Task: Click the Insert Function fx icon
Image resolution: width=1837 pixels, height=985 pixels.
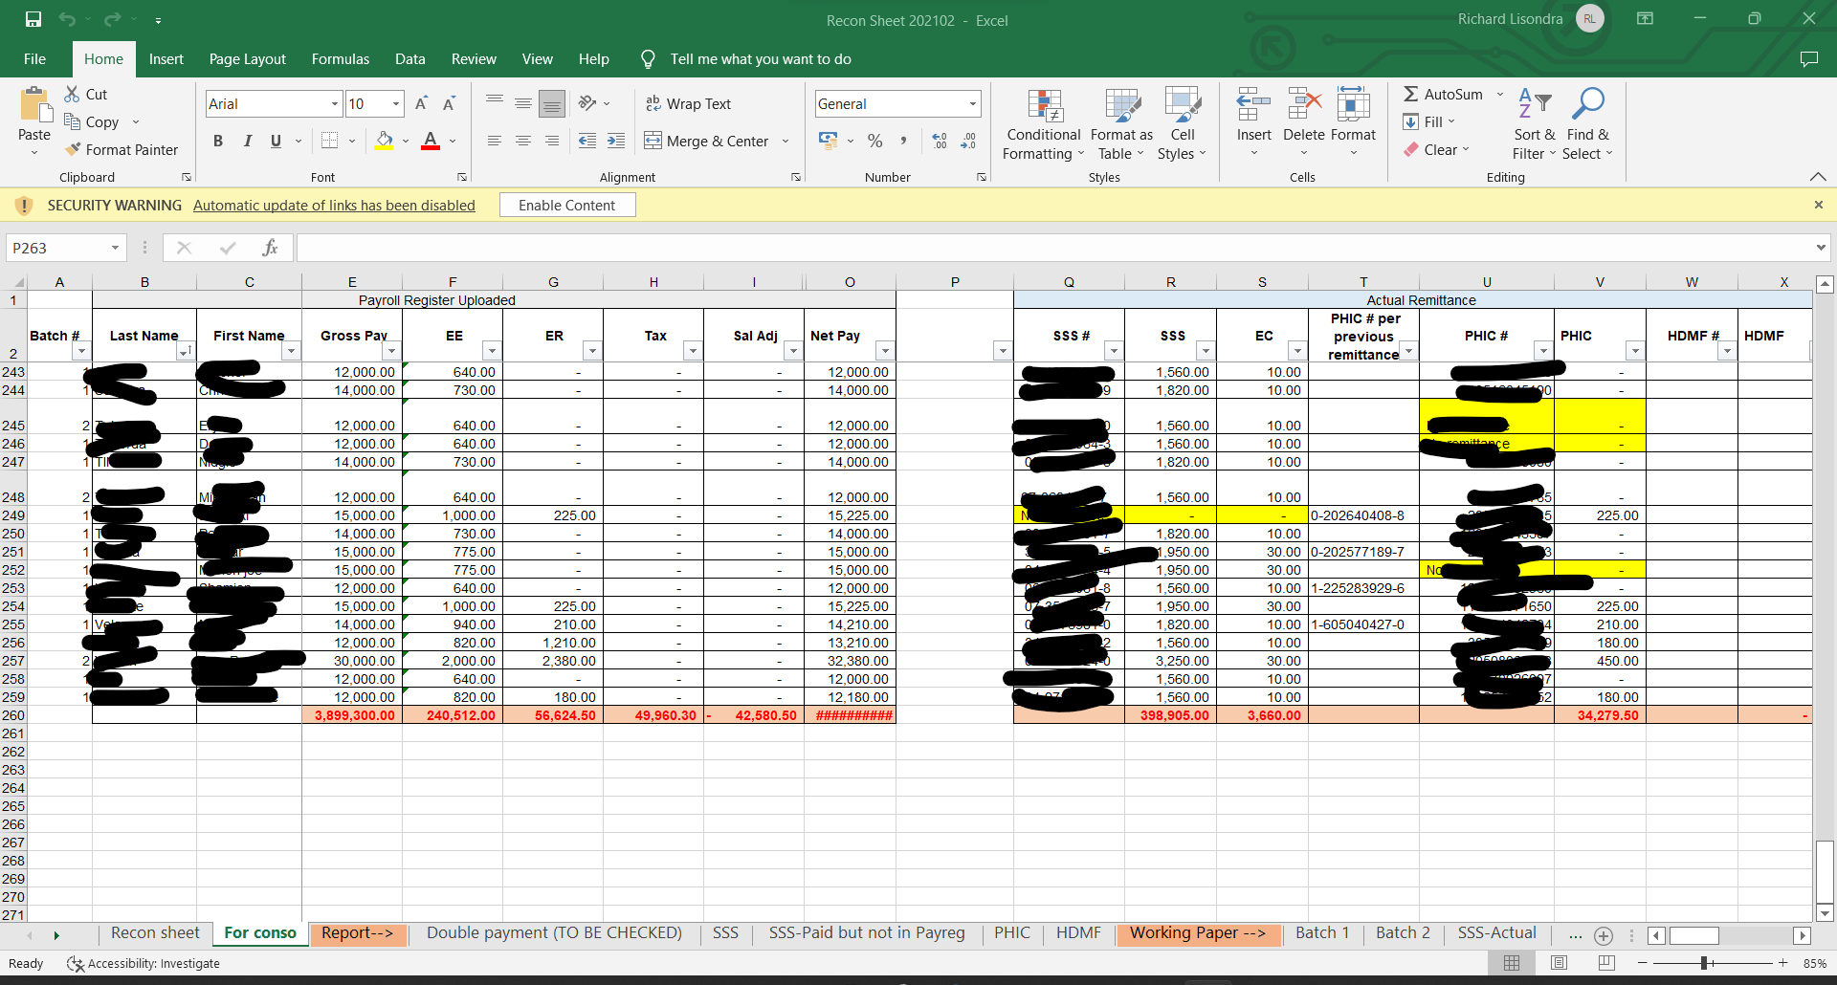Action: 270,248
